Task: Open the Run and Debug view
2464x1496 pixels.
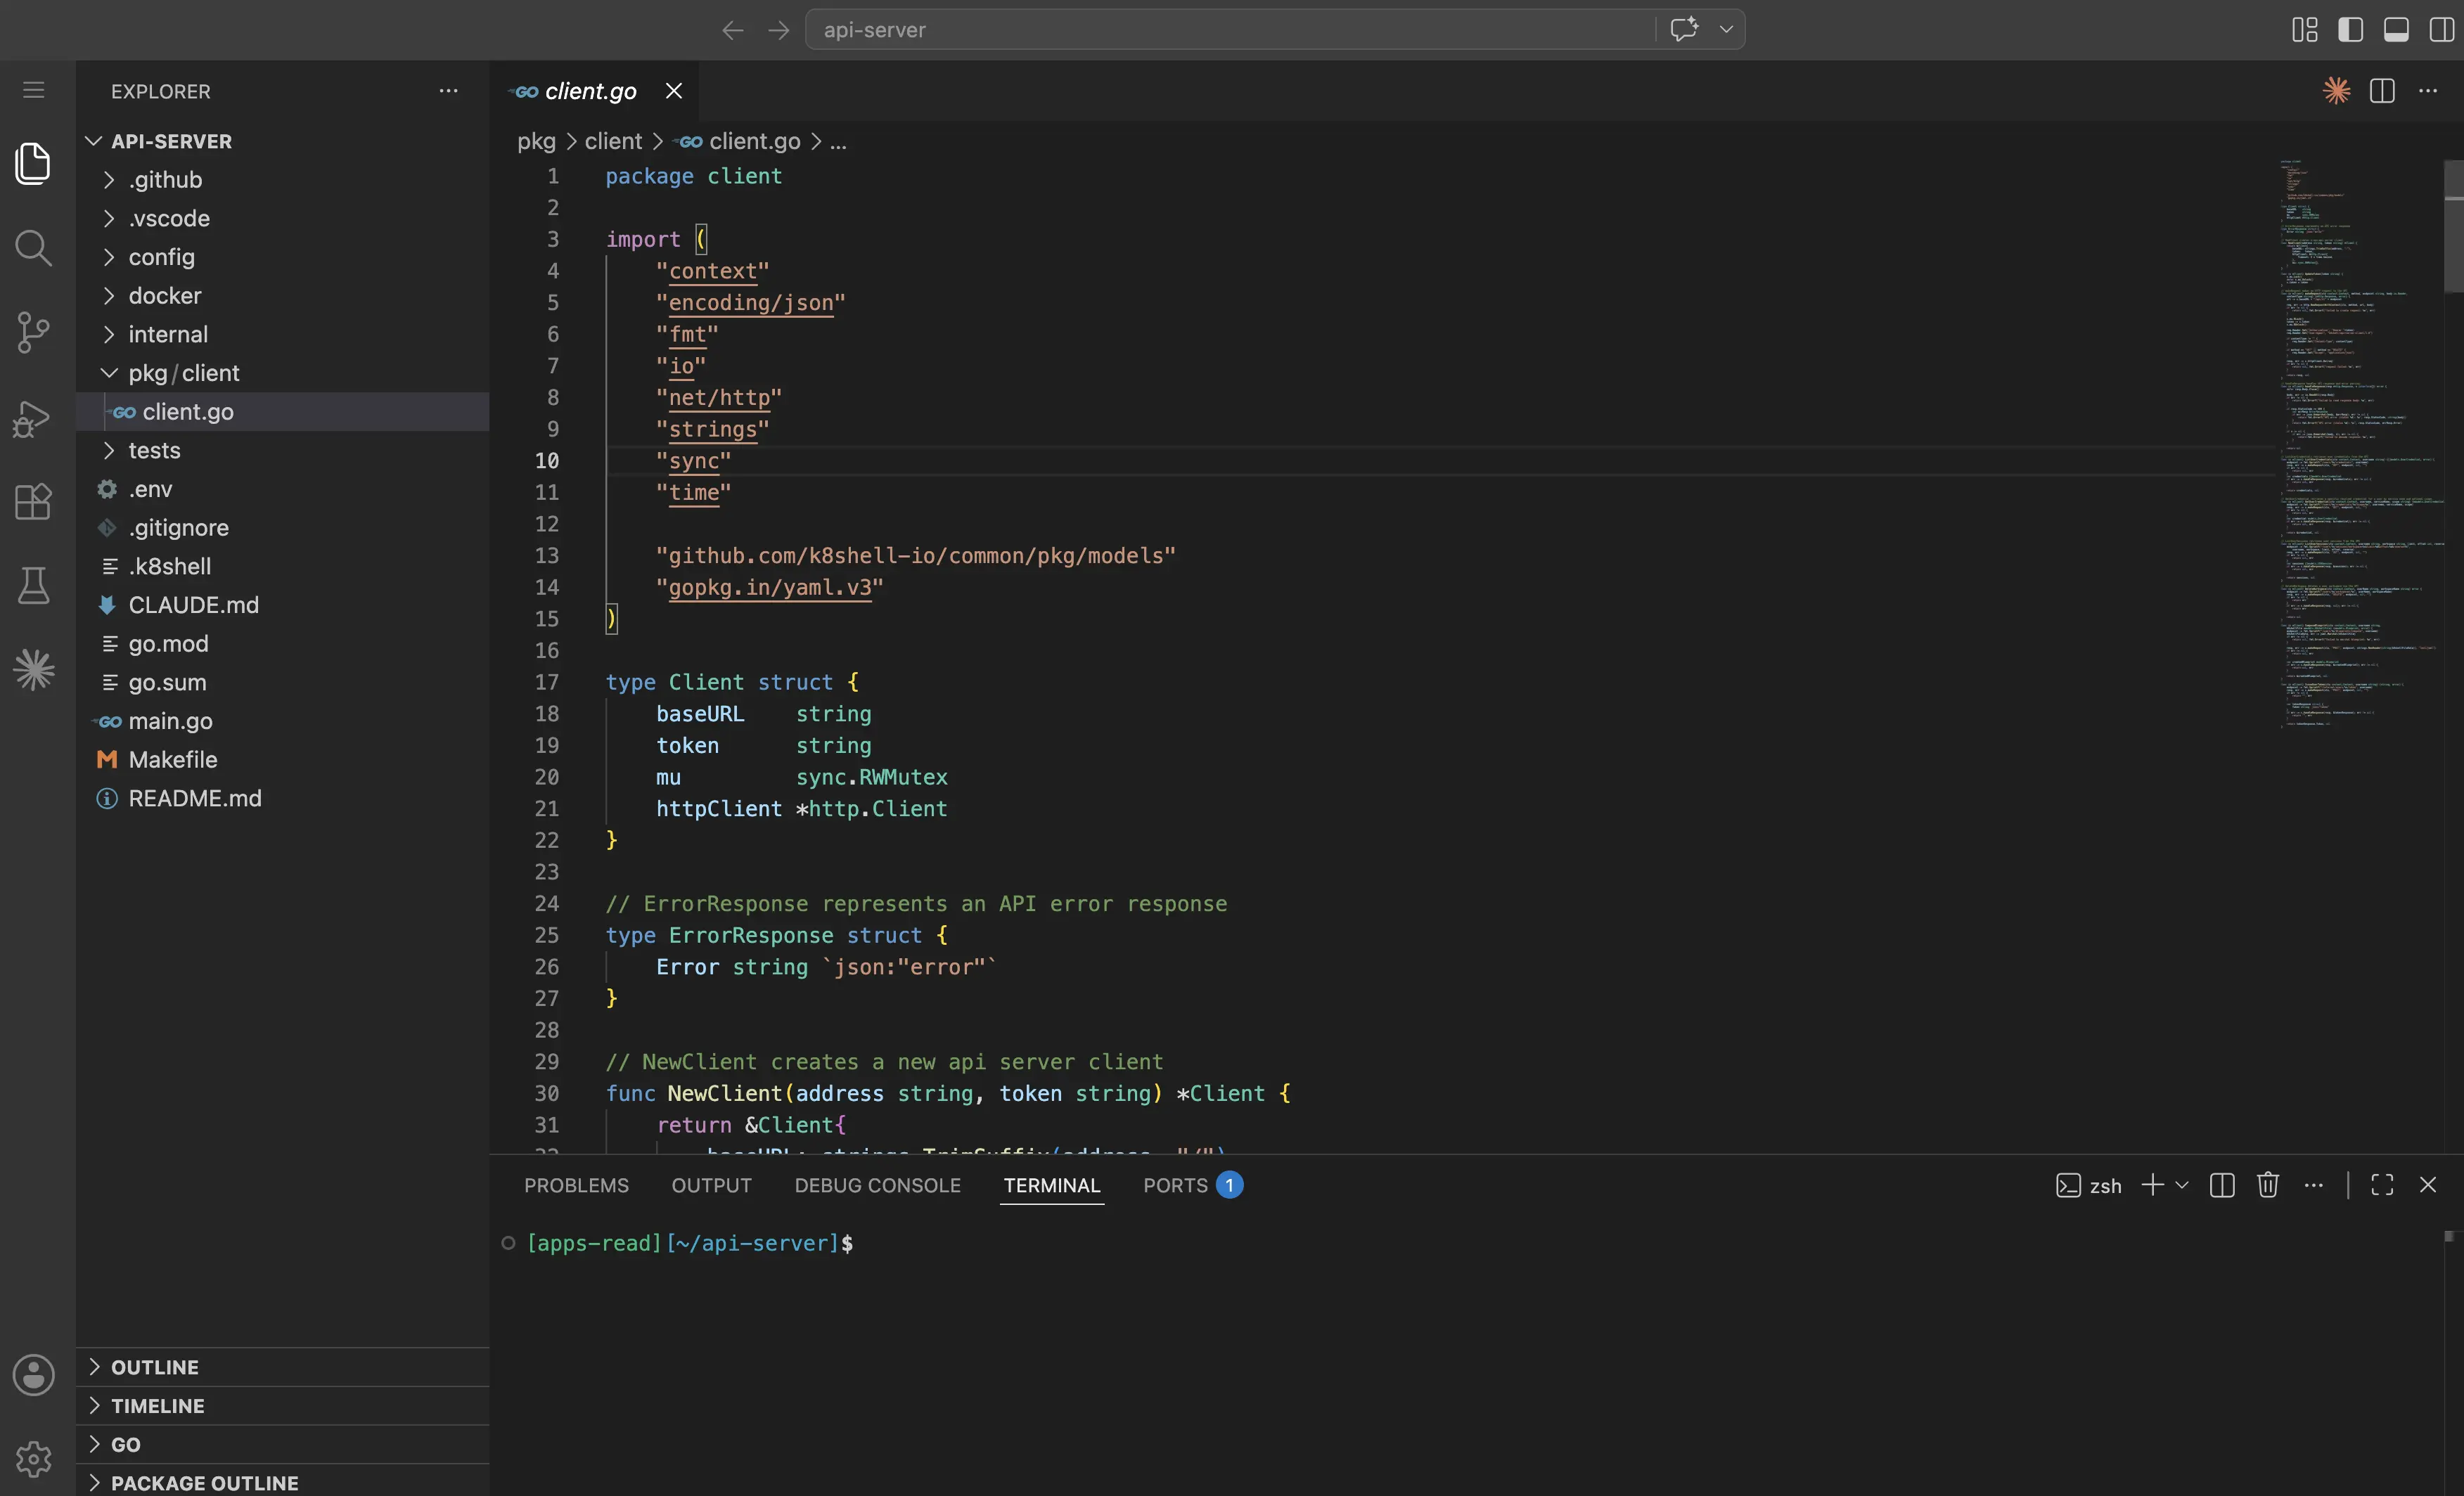Action: tap(33, 418)
